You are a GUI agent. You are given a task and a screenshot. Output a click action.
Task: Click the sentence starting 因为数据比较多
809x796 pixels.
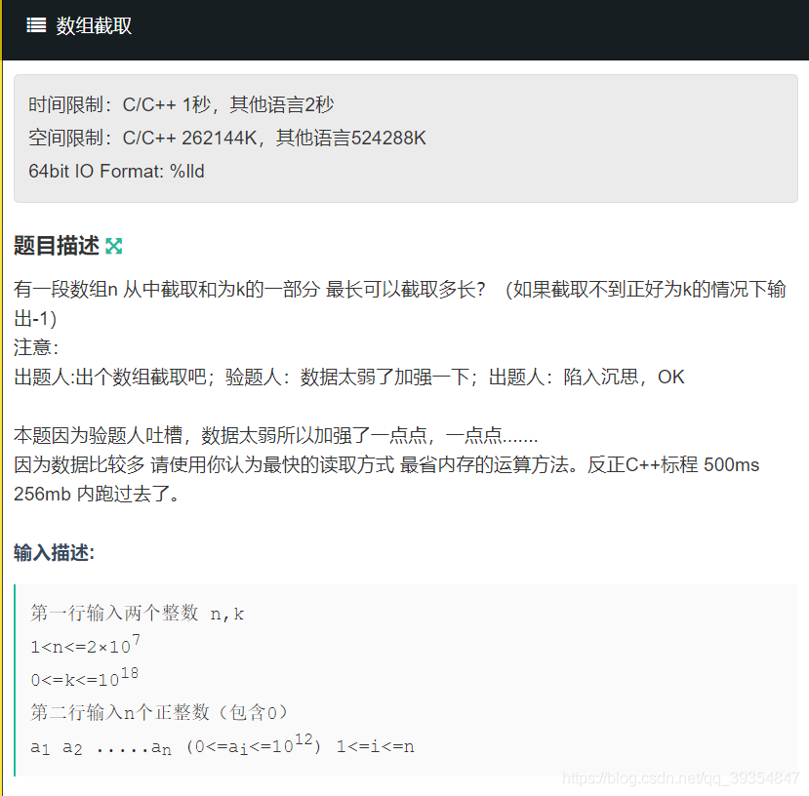tap(387, 479)
